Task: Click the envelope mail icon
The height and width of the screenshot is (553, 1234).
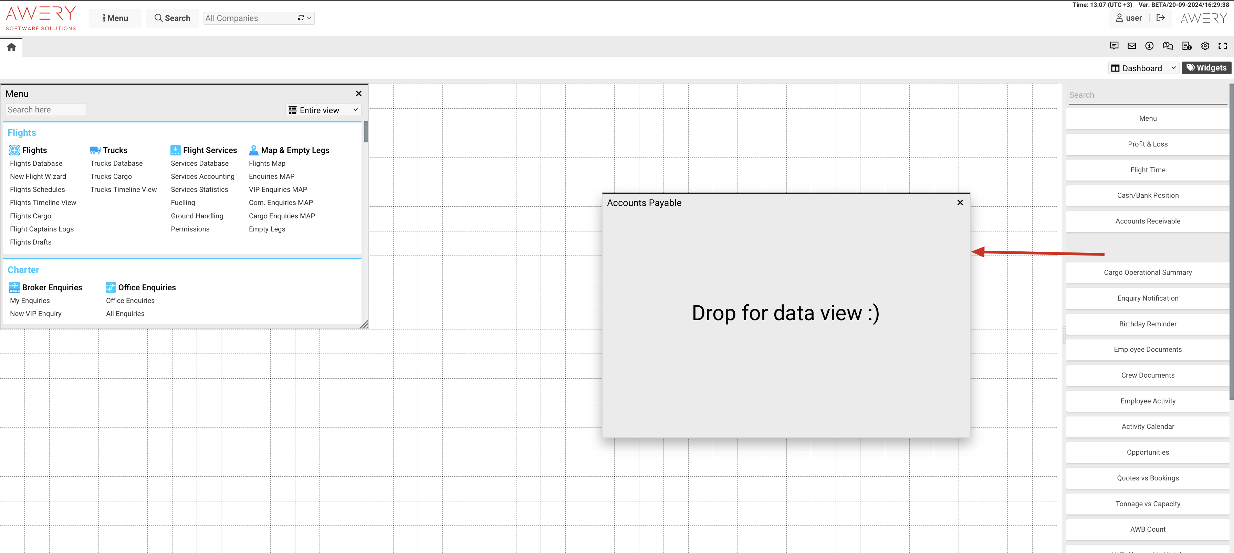Action: (x=1131, y=46)
